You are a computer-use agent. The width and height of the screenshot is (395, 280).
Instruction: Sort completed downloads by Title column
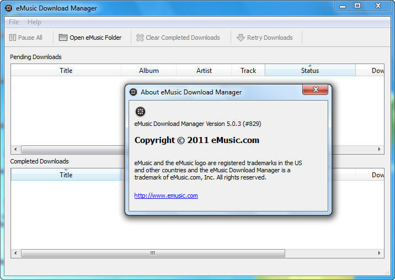(66, 175)
